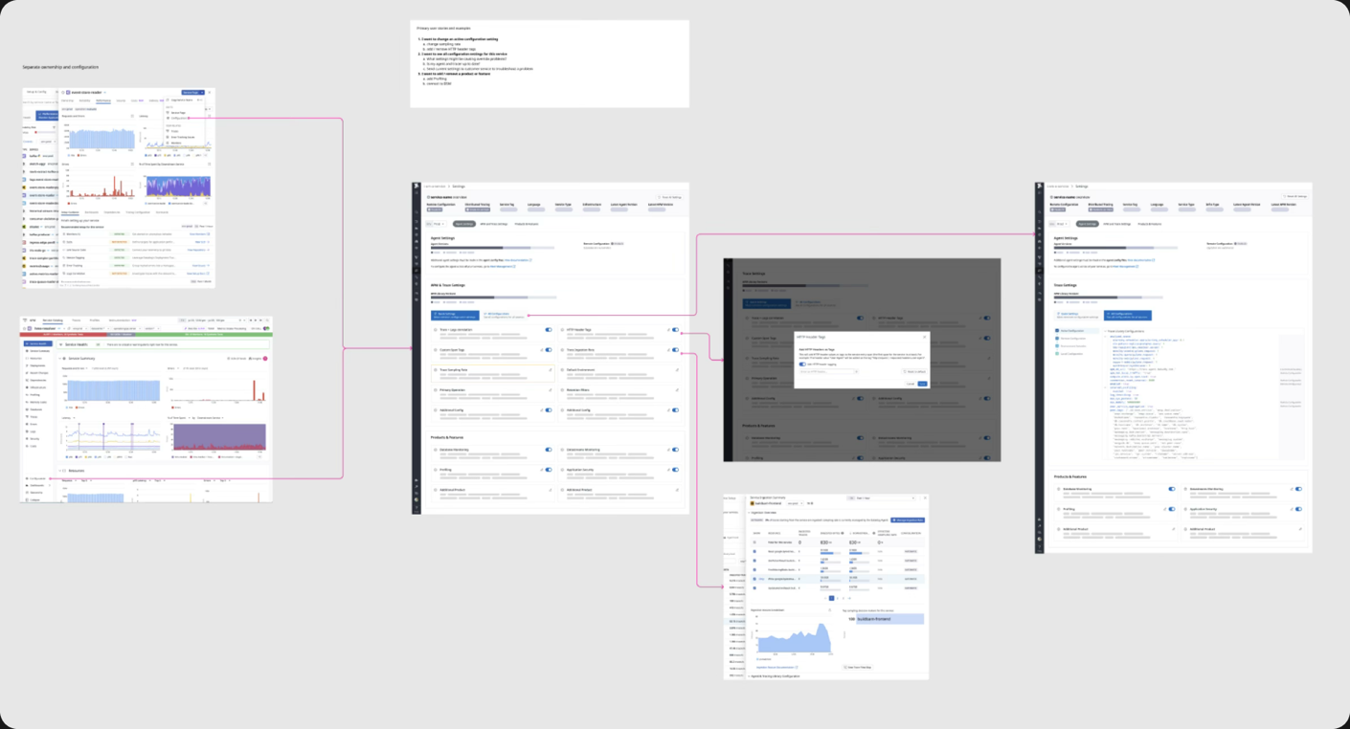Click the HTTP header tags input field in modal
The height and width of the screenshot is (729, 1350).
(x=826, y=371)
